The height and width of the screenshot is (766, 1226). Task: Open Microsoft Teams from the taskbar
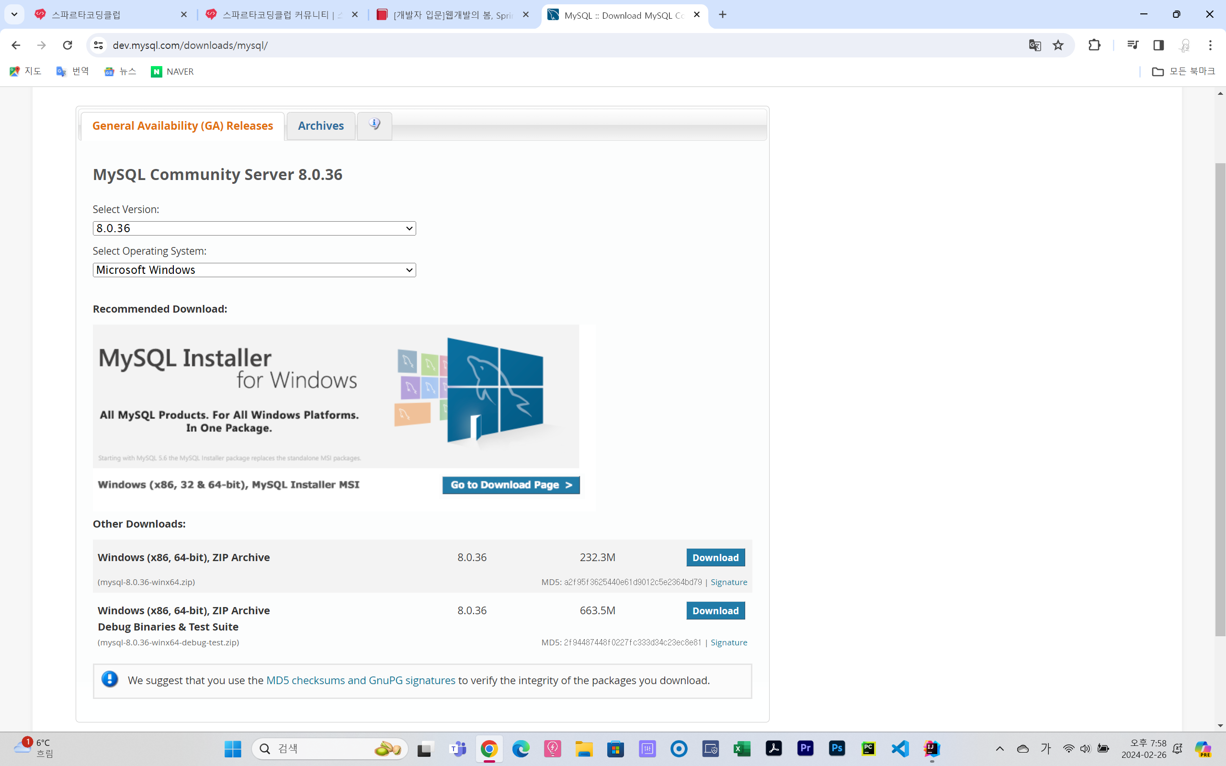[x=458, y=748]
